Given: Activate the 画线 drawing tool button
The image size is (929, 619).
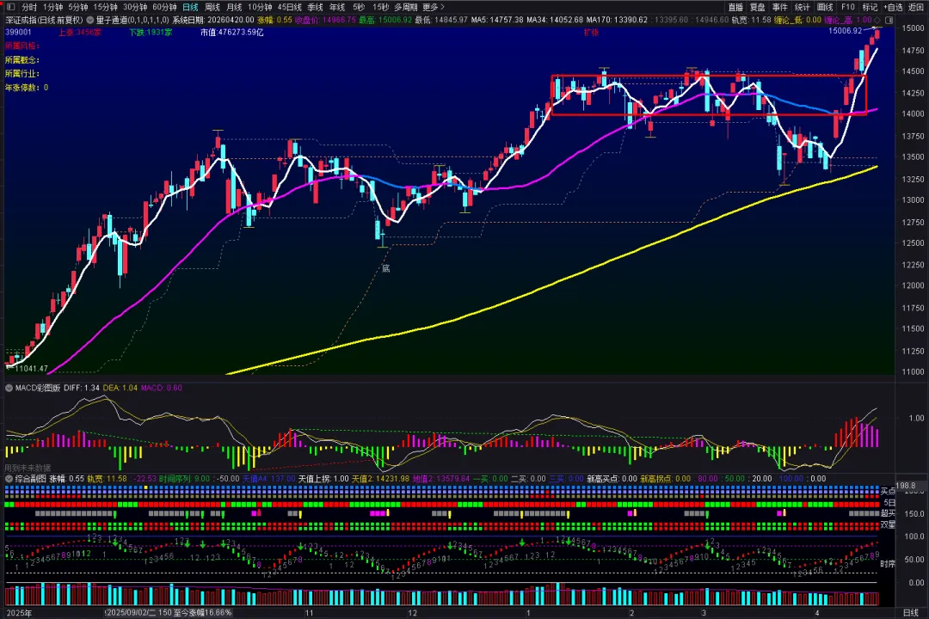Looking at the screenshot, I should click(x=825, y=7).
